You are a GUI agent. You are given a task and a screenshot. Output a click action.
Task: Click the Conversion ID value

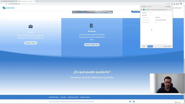tap(158, 17)
